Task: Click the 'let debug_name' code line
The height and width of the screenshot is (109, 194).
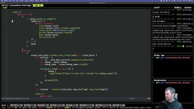Action: tap(64, 64)
